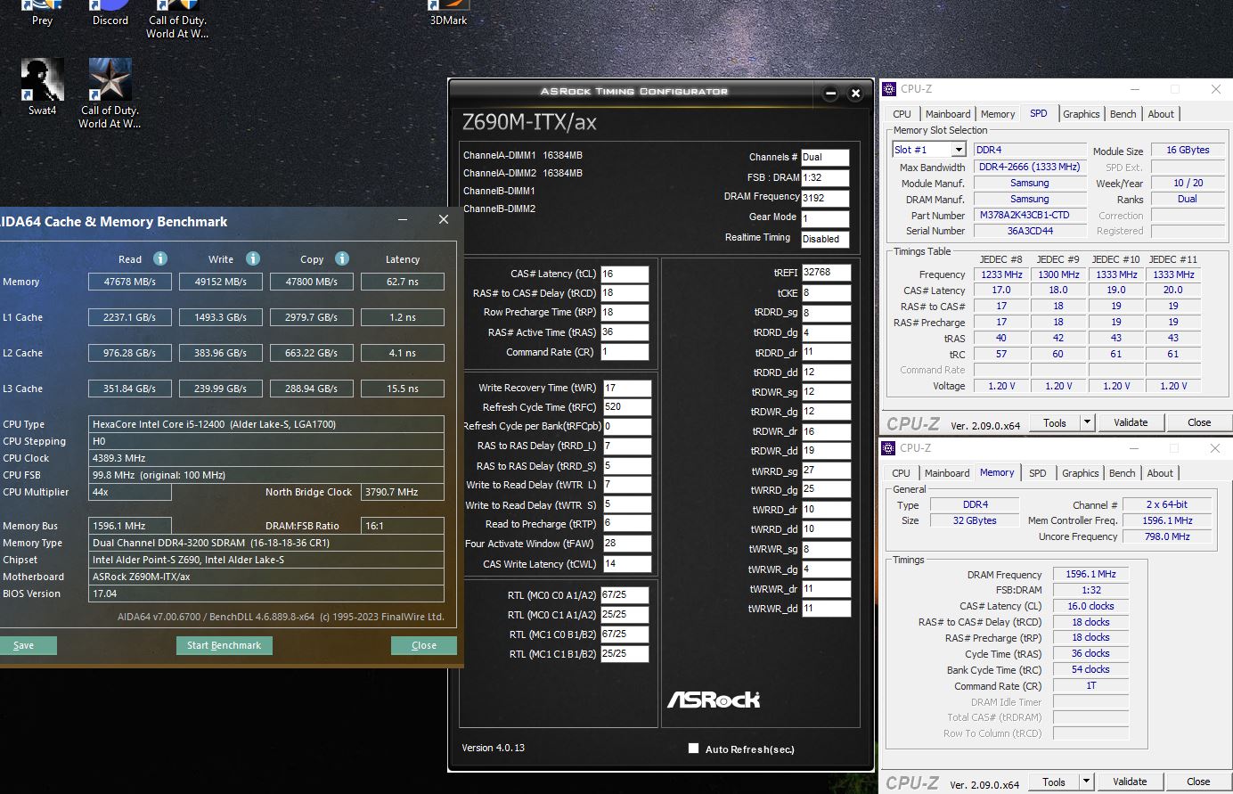Click the info icon next to Read

pyautogui.click(x=160, y=258)
